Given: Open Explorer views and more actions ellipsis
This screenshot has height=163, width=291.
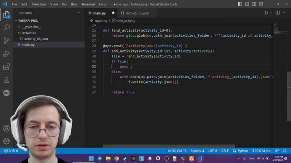Looking at the screenshot, I should 78,13.
